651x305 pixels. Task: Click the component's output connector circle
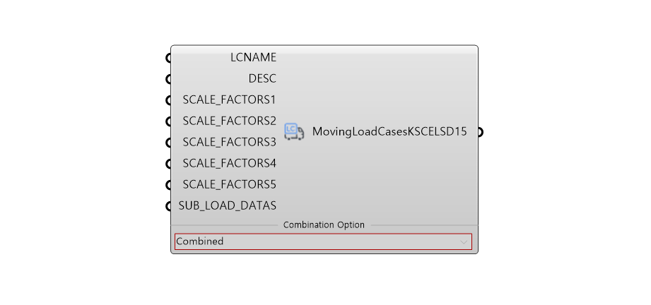pyautogui.click(x=481, y=132)
